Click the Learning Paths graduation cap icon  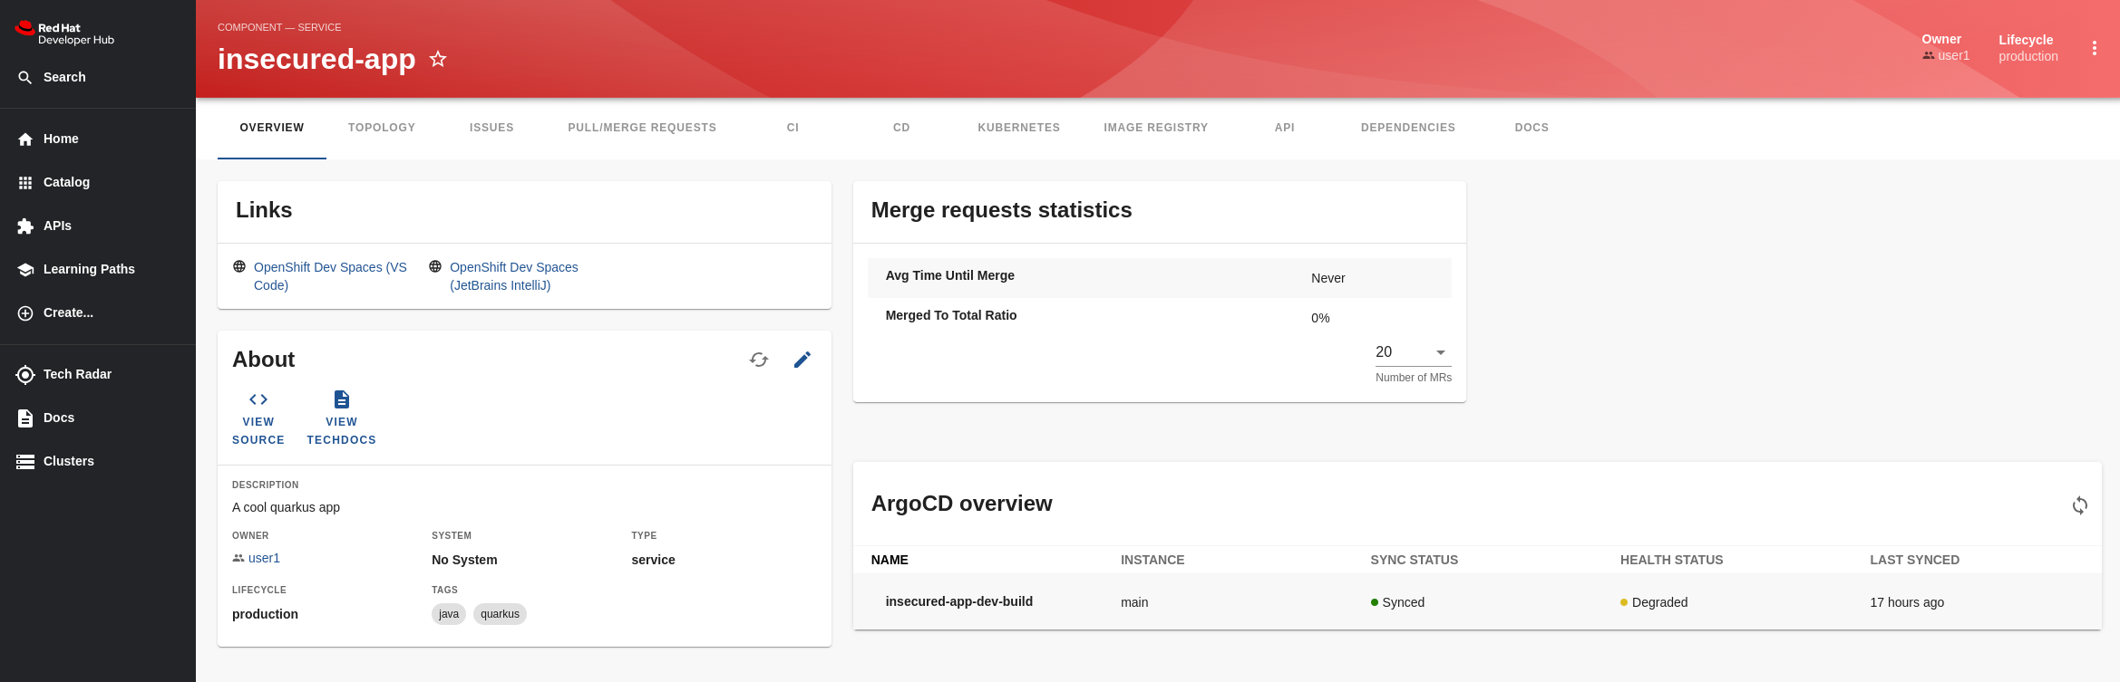click(x=25, y=270)
